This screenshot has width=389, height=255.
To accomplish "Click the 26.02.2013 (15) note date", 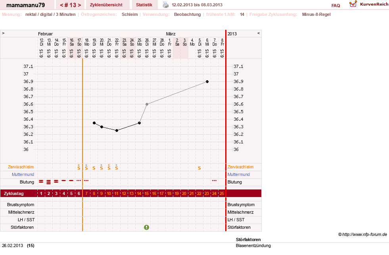I will [18, 245].
